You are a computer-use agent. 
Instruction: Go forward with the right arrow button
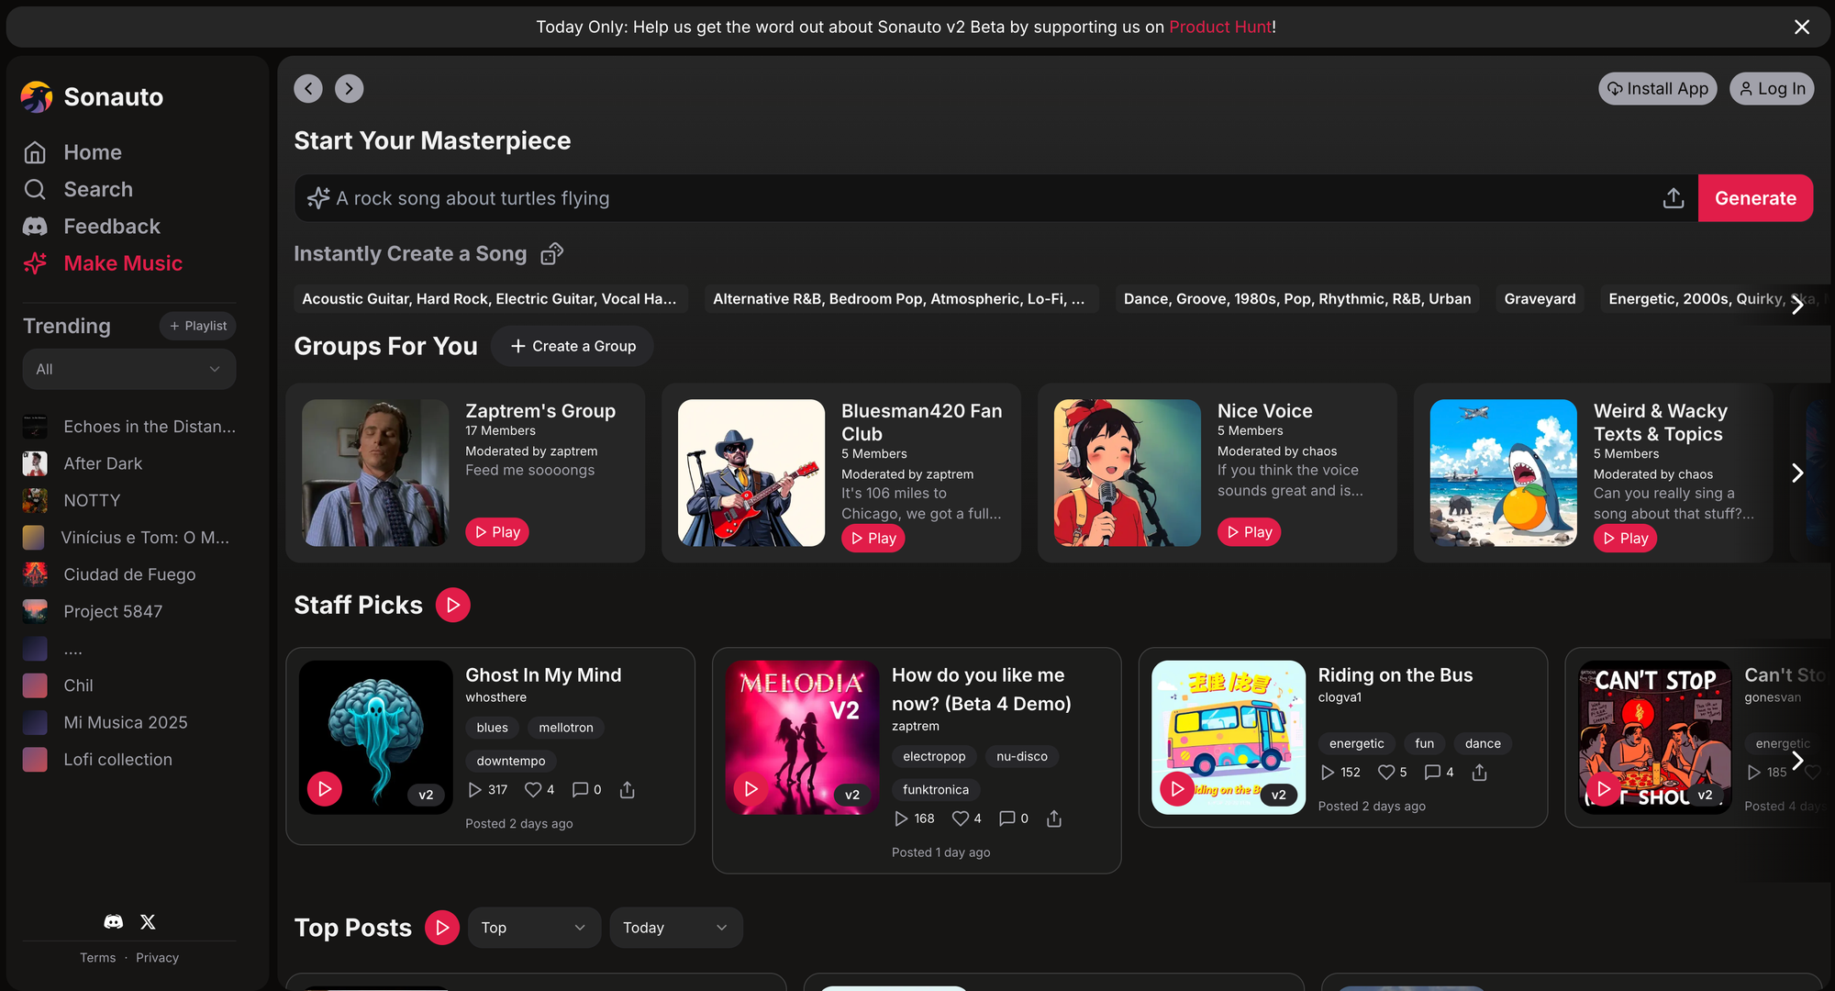tap(349, 88)
